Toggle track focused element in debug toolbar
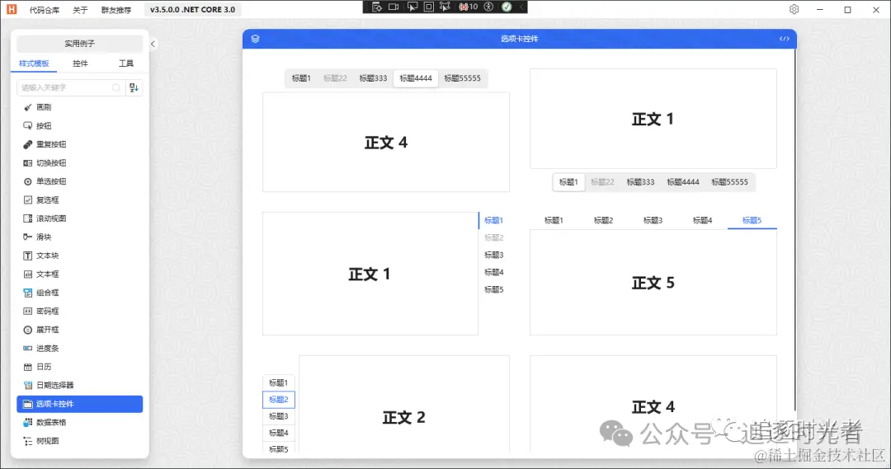Screen dimensions: 891x469 point(445,7)
